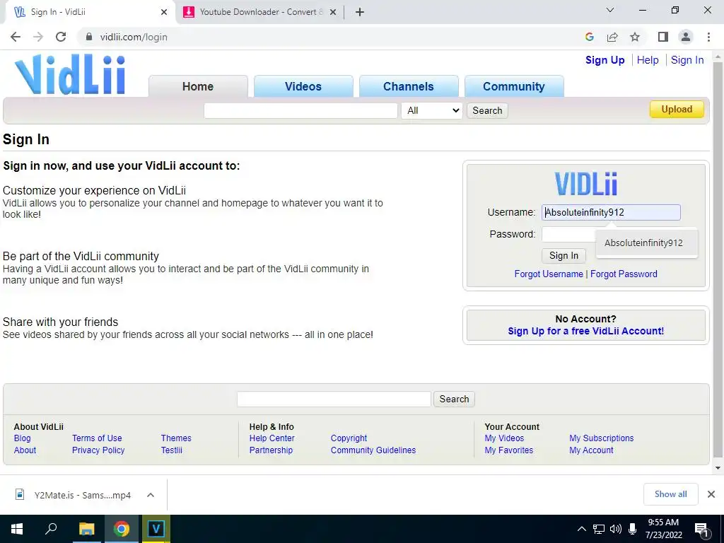Screen dimensions: 724x543
Task: Click Chrome icon in taskbar
Action: click(122, 529)
